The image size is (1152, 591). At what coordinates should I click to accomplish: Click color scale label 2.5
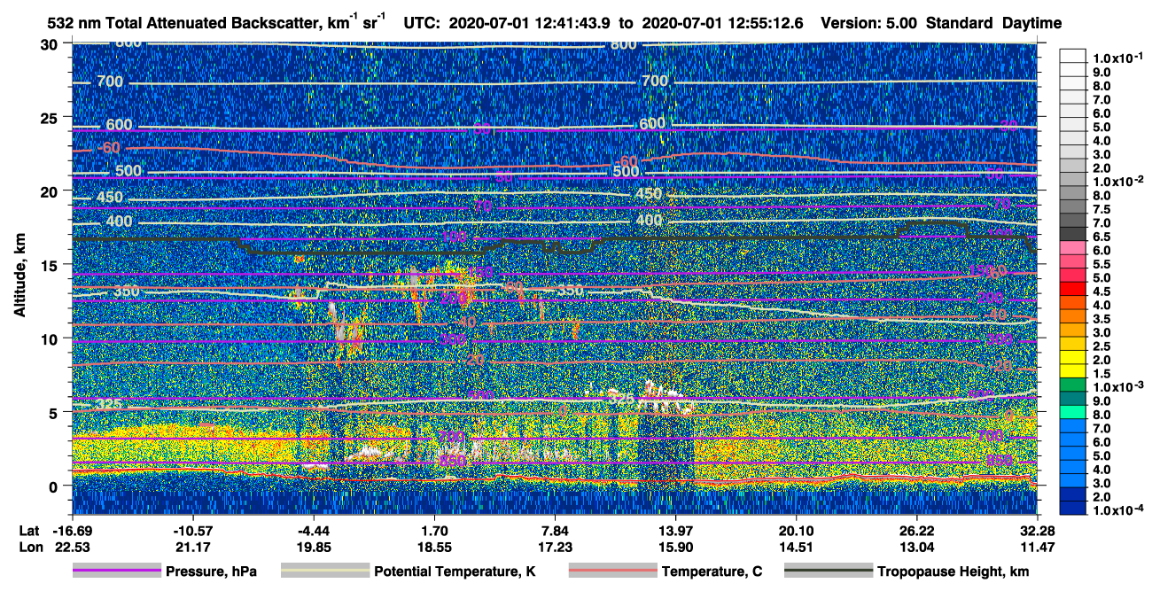pos(1100,346)
